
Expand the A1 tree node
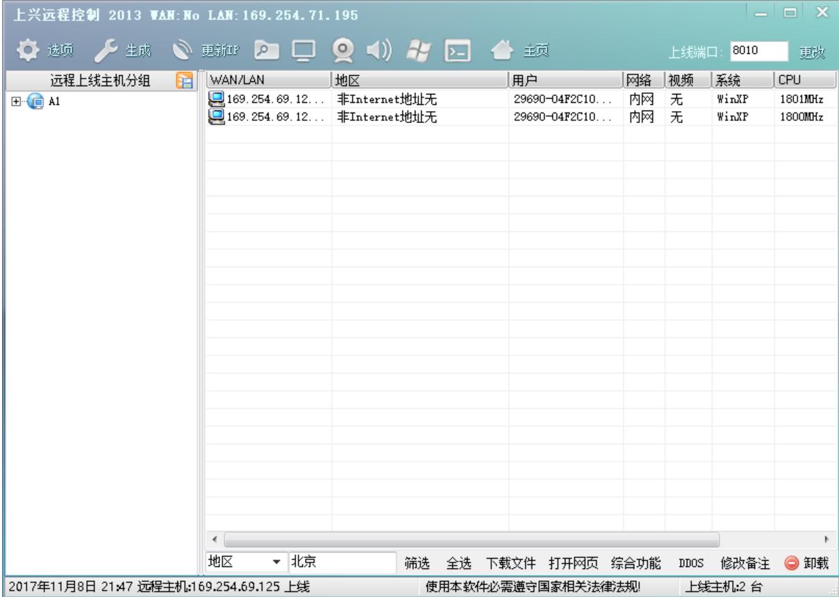[15, 101]
